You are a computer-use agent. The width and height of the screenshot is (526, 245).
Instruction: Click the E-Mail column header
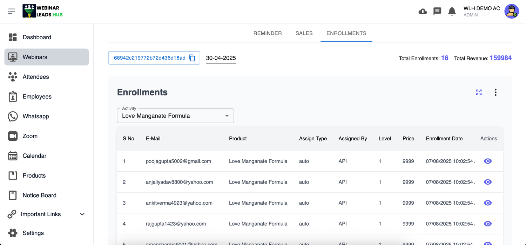[x=153, y=139]
